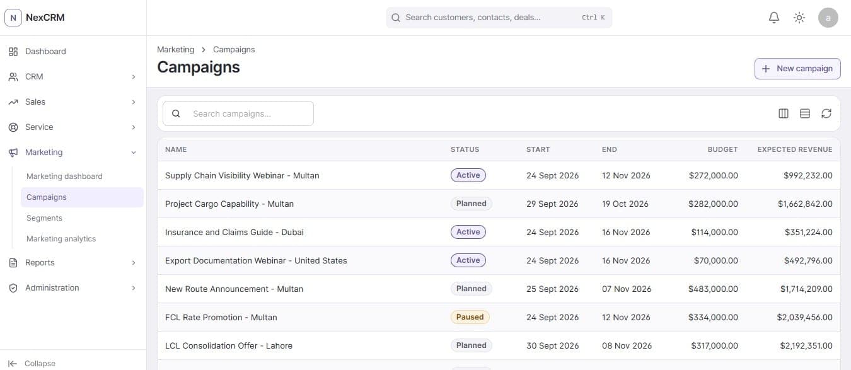
Task: Open the user avatar menu
Action: click(828, 18)
